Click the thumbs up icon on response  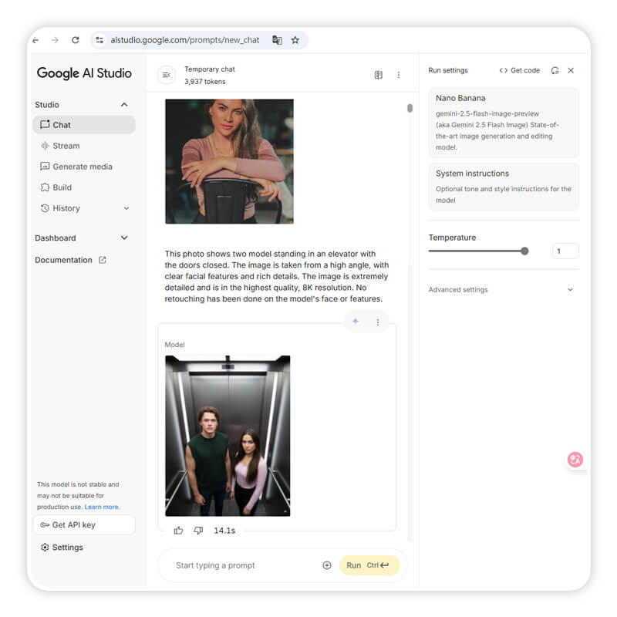[179, 531]
